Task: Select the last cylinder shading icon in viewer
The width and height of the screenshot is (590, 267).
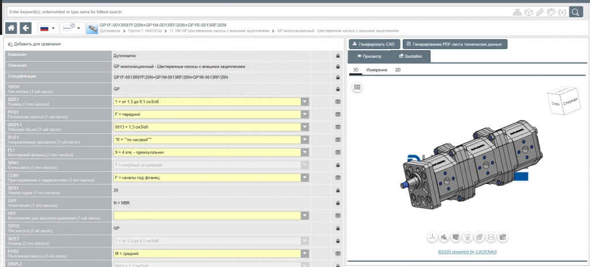Action: point(502,236)
